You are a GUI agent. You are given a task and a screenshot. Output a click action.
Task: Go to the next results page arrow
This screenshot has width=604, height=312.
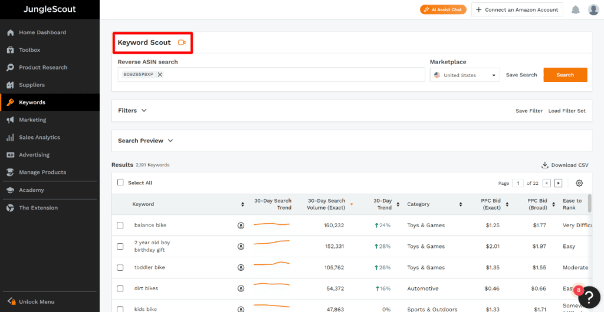(x=558, y=183)
